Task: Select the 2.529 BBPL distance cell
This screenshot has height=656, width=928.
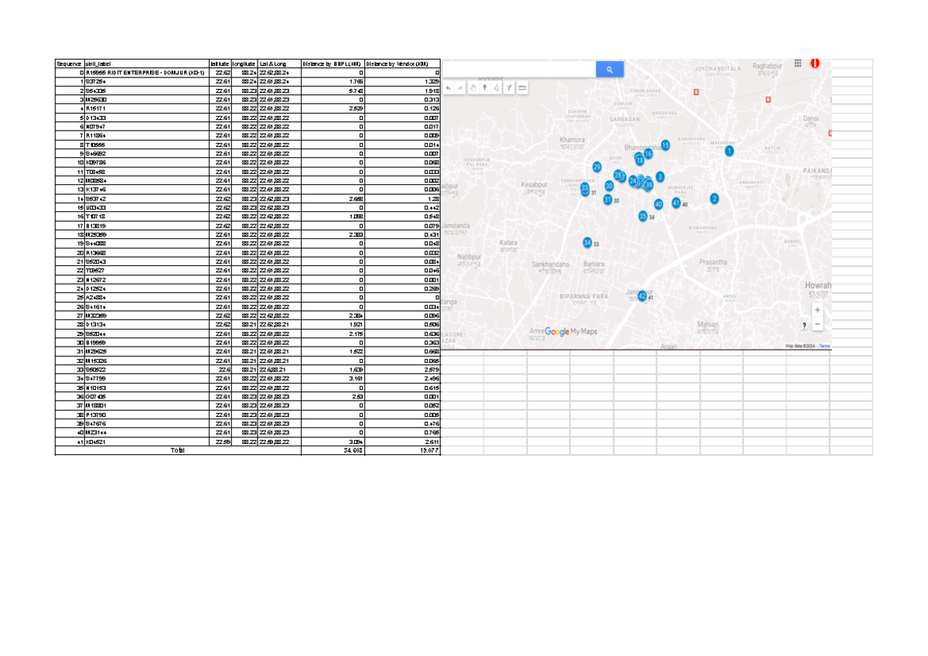Action: [x=333, y=108]
